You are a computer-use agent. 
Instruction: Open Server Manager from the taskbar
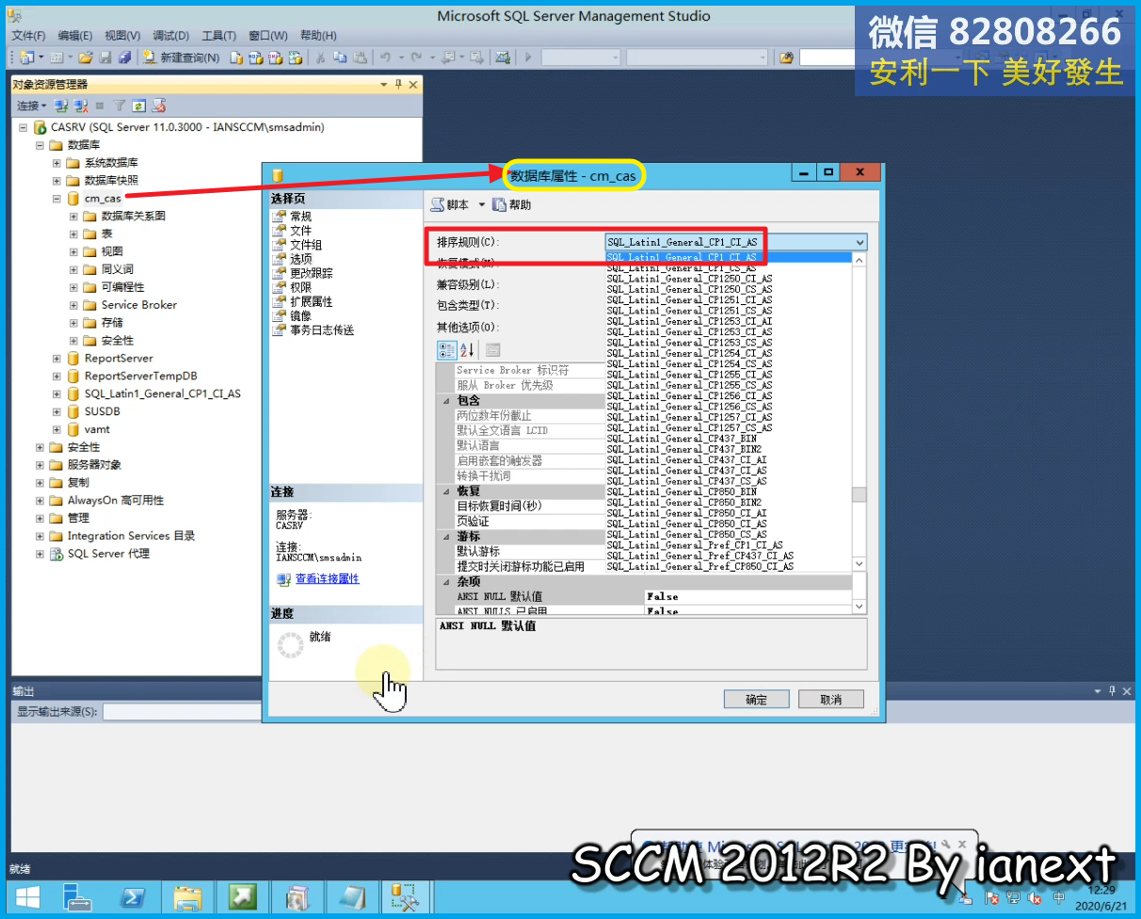[79, 898]
